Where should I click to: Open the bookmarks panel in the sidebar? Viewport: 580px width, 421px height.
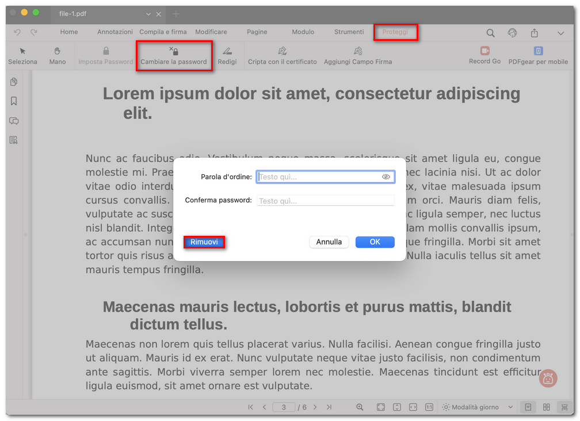click(x=13, y=101)
